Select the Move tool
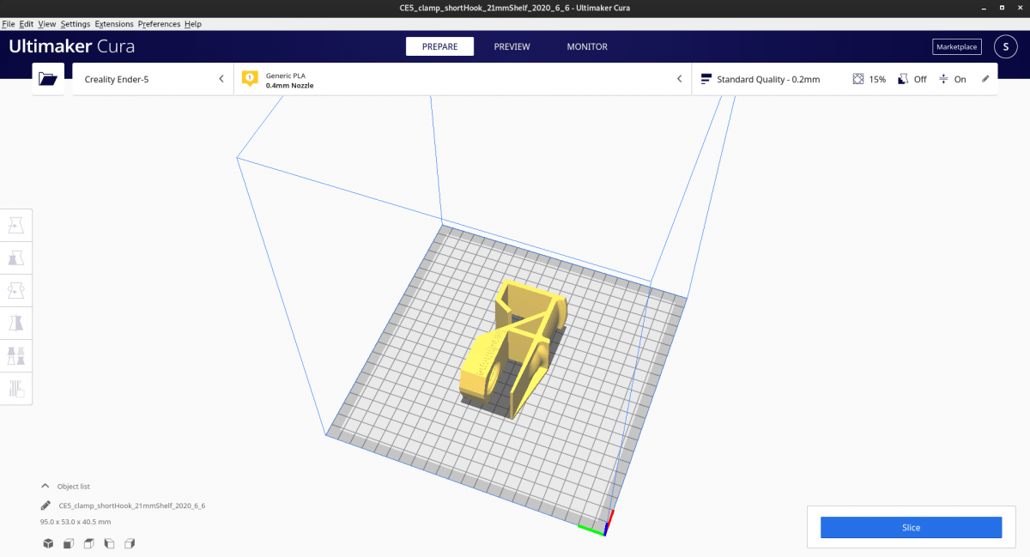1030x557 pixels. [16, 224]
